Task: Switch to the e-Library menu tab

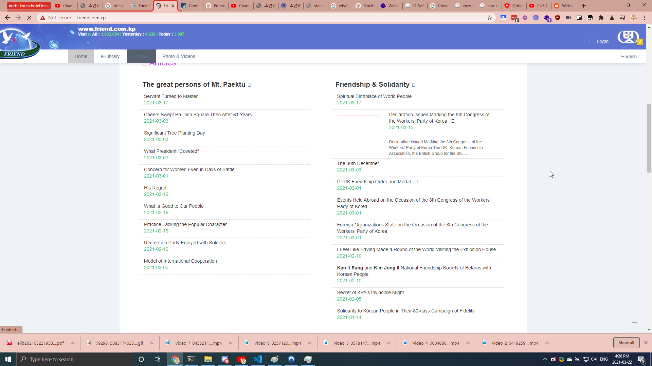Action: pyautogui.click(x=110, y=56)
